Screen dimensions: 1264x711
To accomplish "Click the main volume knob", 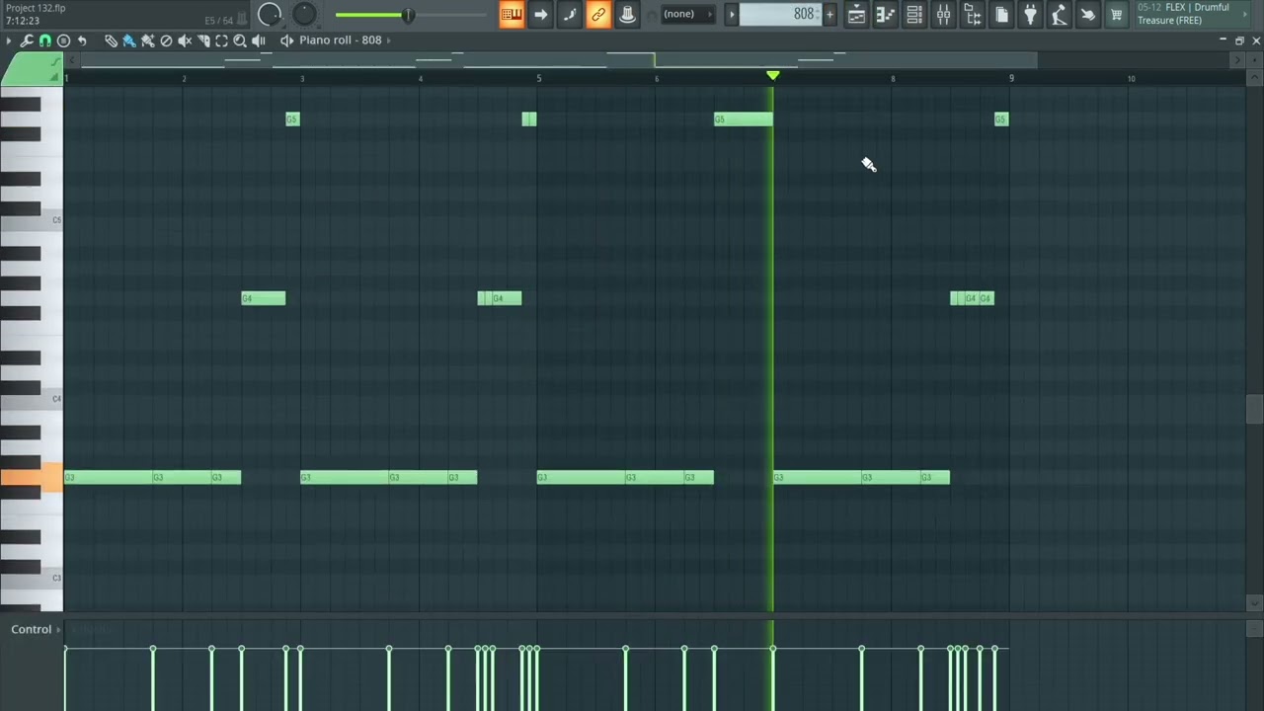I will pos(270,14).
